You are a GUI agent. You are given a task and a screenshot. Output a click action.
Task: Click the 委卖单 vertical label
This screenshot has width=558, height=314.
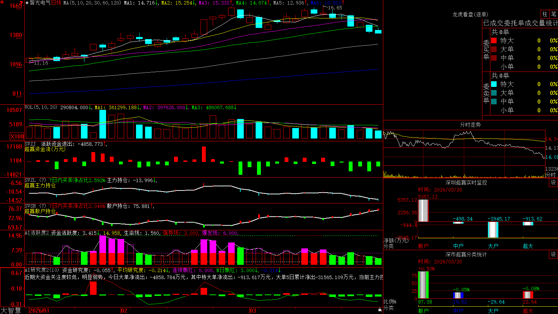click(486, 93)
